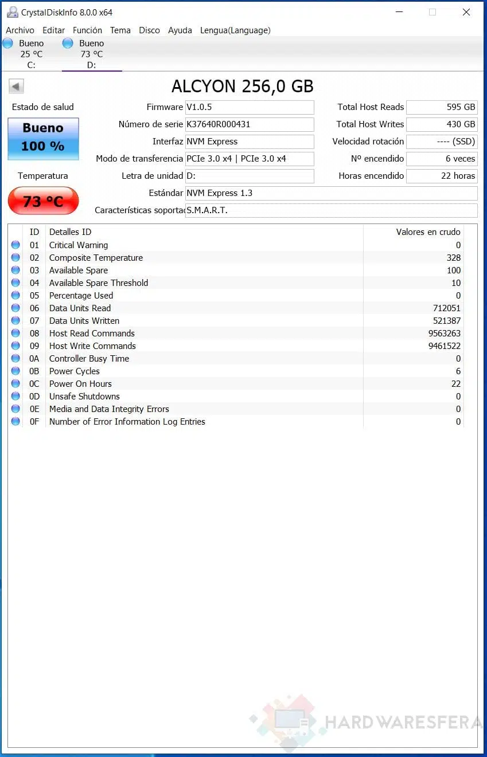Image resolution: width=487 pixels, height=757 pixels.
Task: Click the Letra de unidad field
Action: [x=250, y=176]
